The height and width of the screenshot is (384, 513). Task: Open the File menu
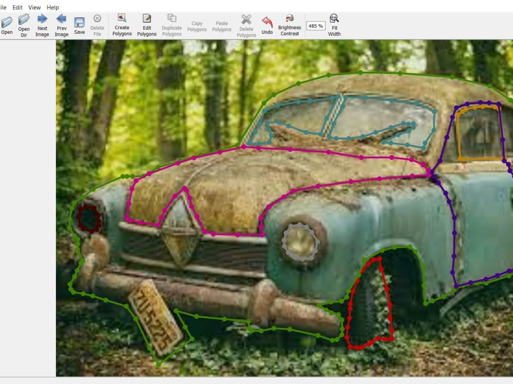coord(3,7)
